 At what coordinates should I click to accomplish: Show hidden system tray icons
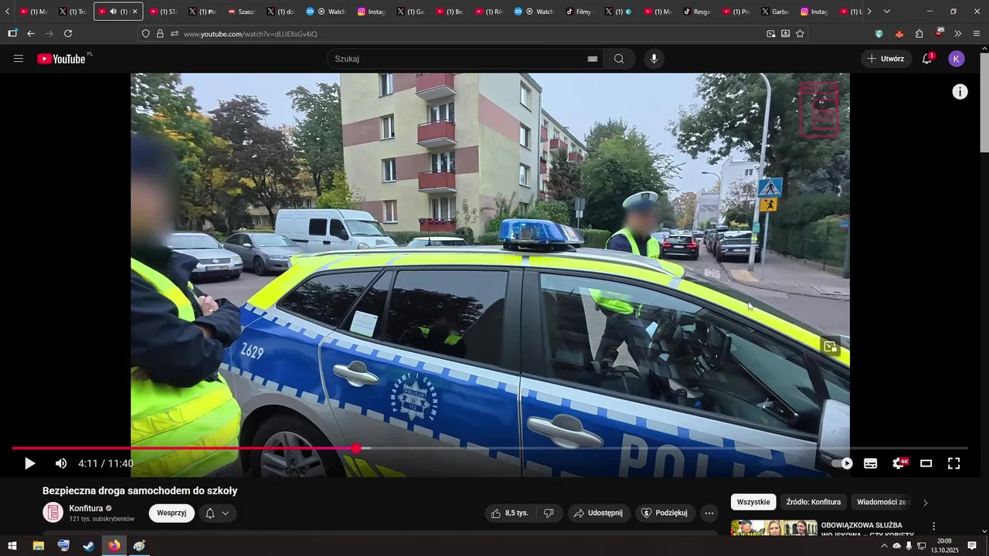pos(884,546)
